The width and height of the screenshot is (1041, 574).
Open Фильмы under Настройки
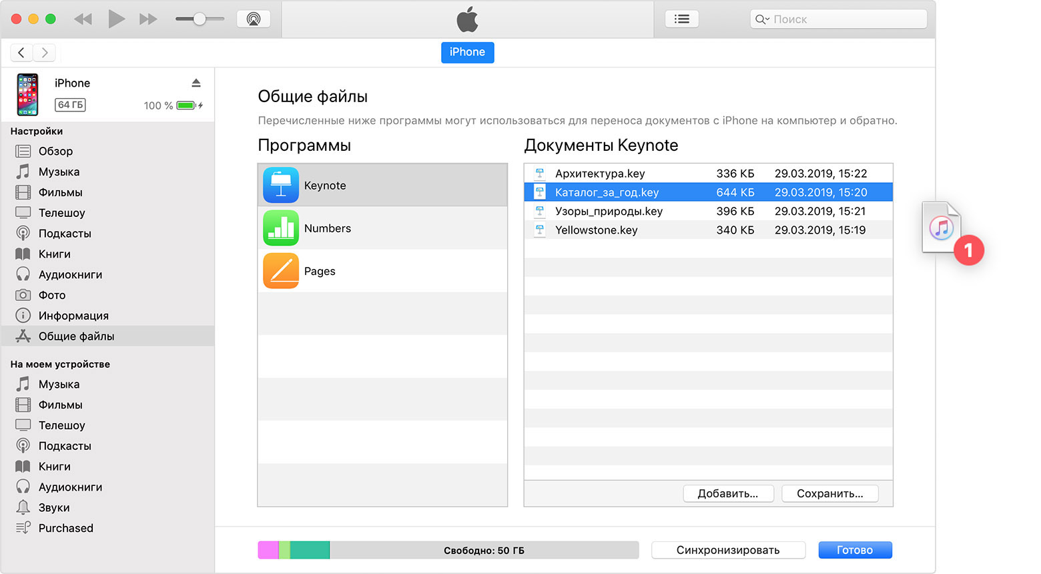coord(108,193)
